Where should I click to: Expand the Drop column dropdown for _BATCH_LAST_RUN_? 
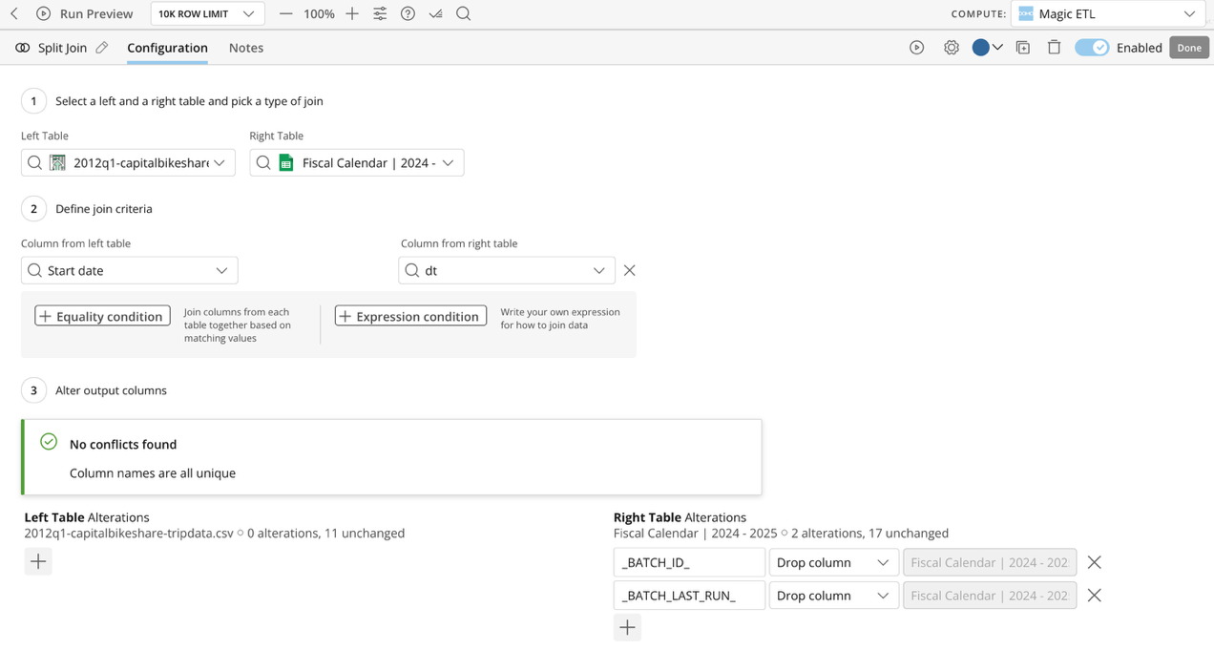point(833,595)
